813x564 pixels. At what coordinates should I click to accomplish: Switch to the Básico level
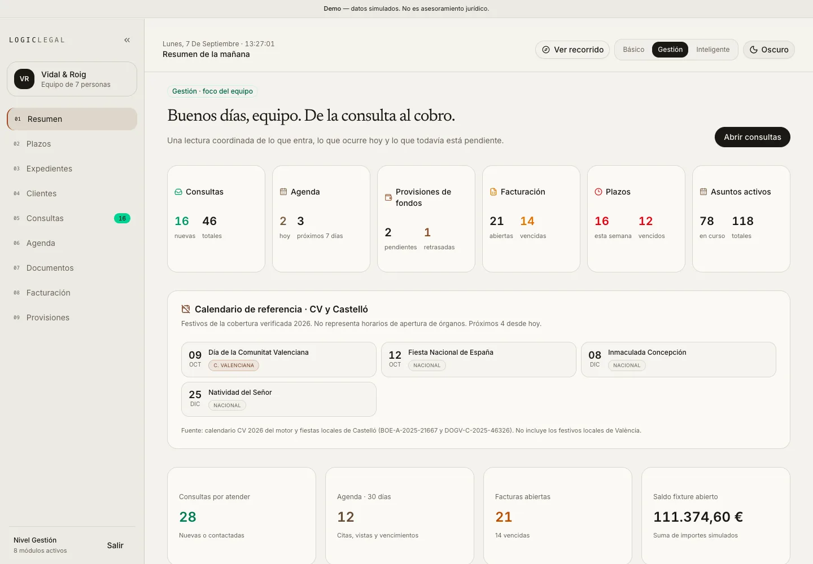coord(633,50)
